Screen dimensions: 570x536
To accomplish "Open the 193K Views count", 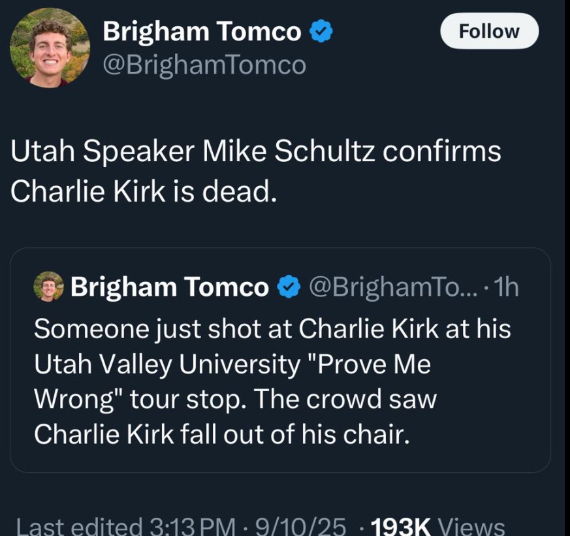I will coord(437,527).
